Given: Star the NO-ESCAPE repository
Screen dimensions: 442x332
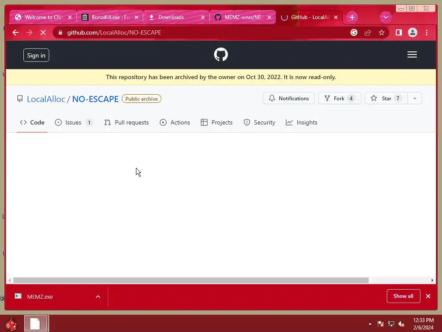Looking at the screenshot, I should tap(386, 98).
